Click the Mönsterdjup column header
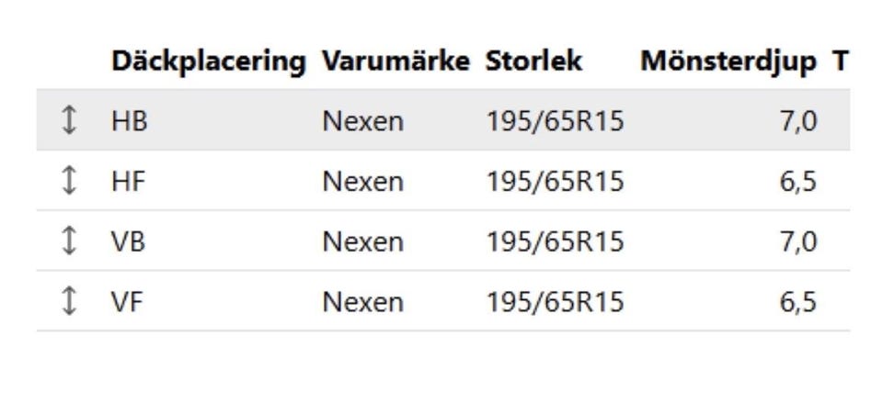Image resolution: width=883 pixels, height=403 pixels. (x=728, y=62)
